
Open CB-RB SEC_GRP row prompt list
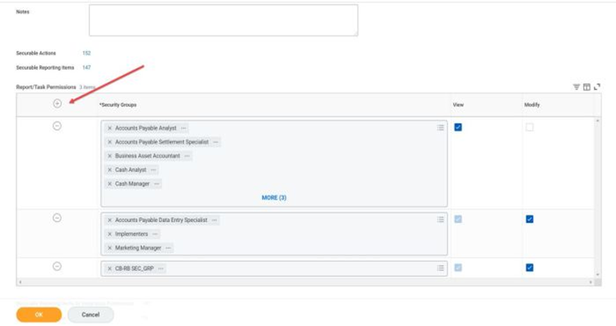440,268
